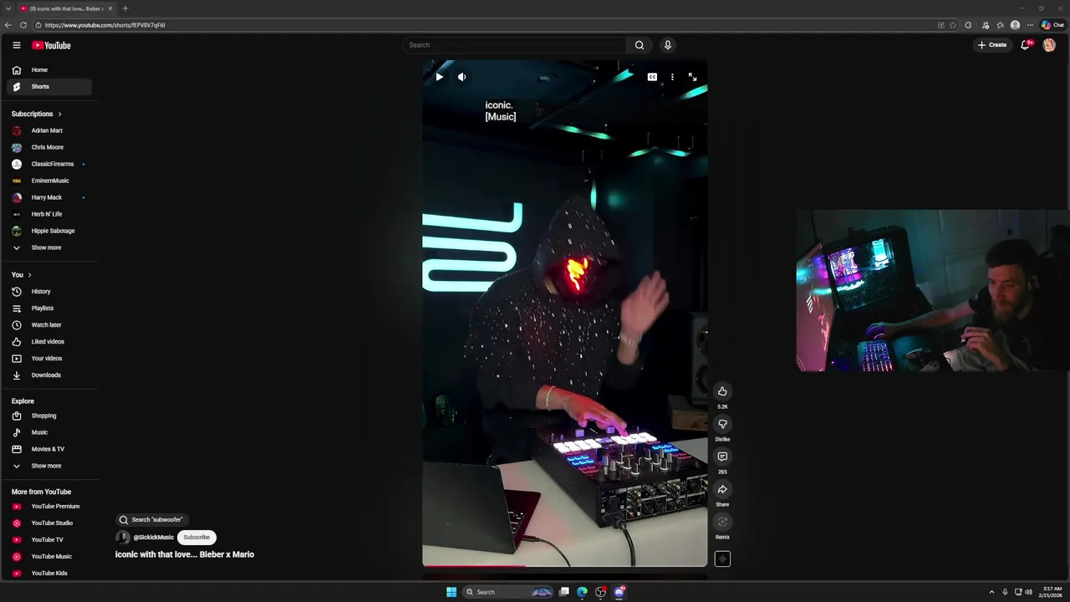Open Chris Moore subscription
The width and height of the screenshot is (1070, 602).
point(49,147)
